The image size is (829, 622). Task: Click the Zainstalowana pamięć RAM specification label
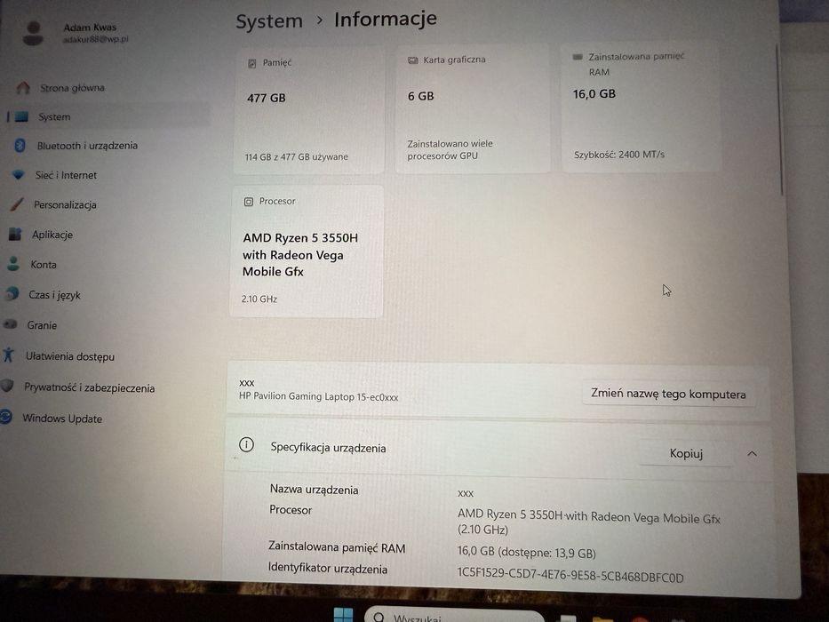click(x=337, y=547)
